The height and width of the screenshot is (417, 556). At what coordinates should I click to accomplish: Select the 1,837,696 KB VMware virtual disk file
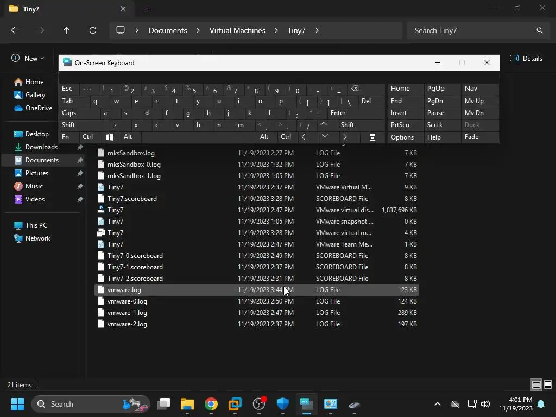pyautogui.click(x=257, y=210)
